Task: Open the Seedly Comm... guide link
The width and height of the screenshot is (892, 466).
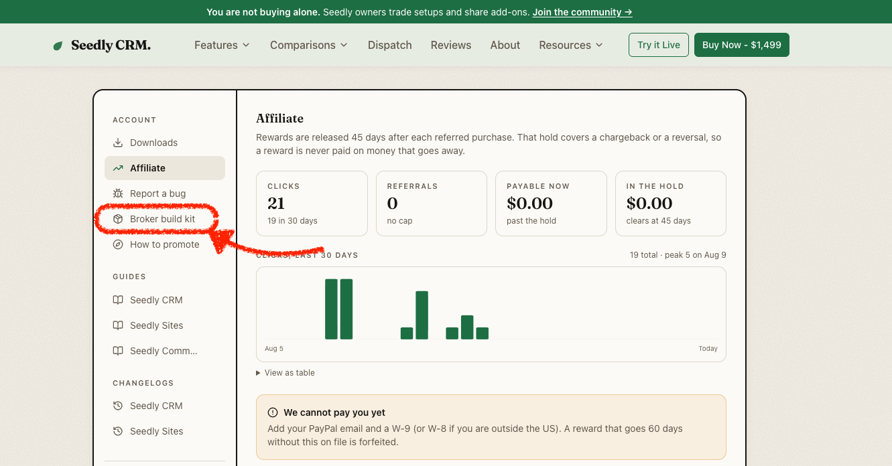Action: click(x=165, y=351)
